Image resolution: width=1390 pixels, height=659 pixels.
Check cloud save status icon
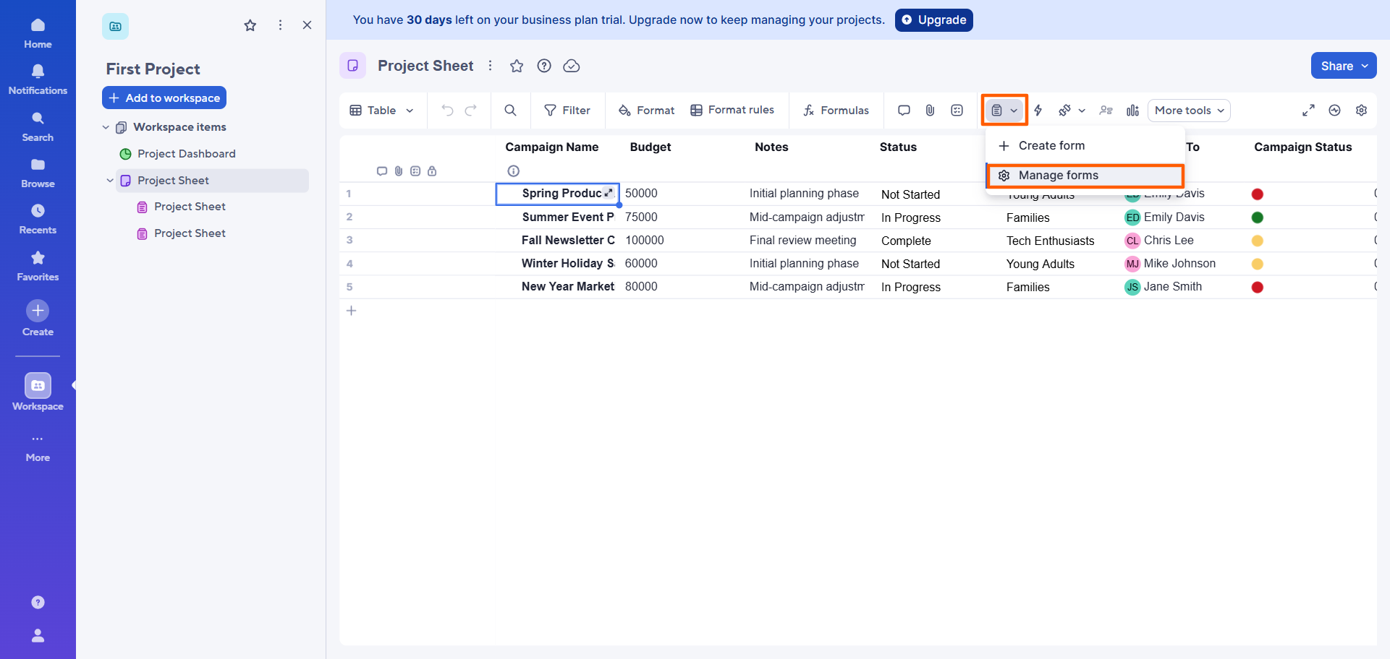pyautogui.click(x=572, y=66)
